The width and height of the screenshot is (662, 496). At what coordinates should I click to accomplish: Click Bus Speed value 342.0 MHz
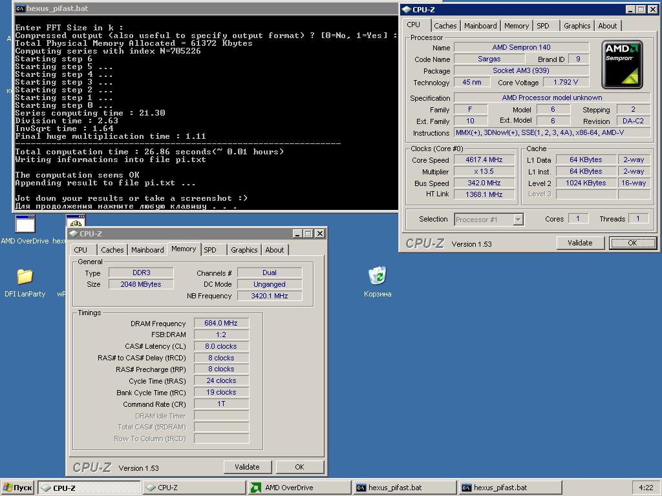click(x=484, y=183)
